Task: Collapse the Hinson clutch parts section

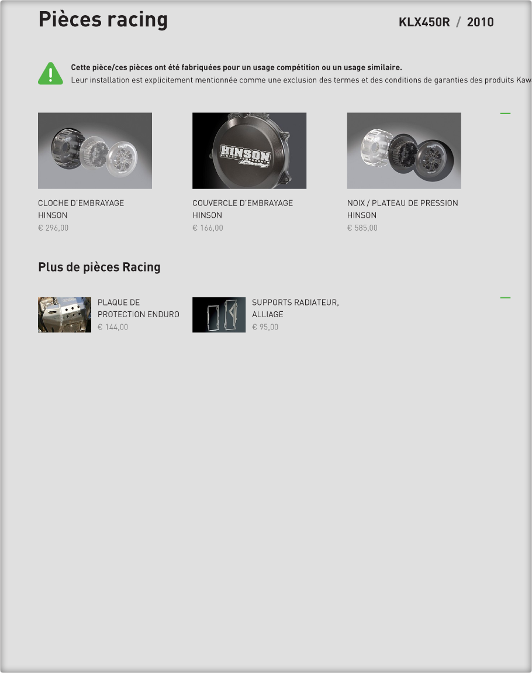Action: (x=506, y=114)
